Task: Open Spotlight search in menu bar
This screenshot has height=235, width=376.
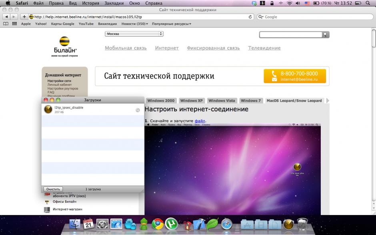Action: pyautogui.click(x=368, y=3)
